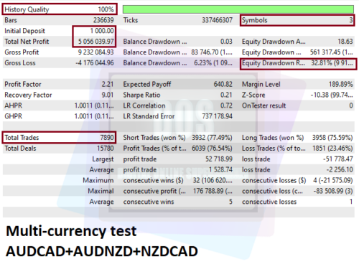Select LR Correlation value 0.72
Screen dimensions: 359x272
[226, 105]
